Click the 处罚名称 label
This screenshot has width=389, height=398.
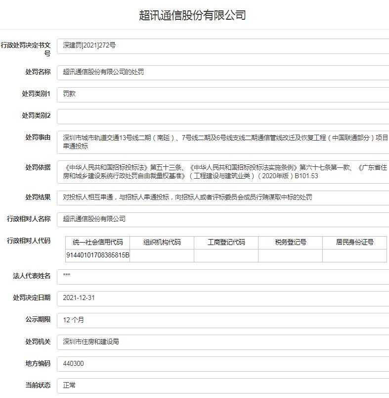(x=38, y=72)
